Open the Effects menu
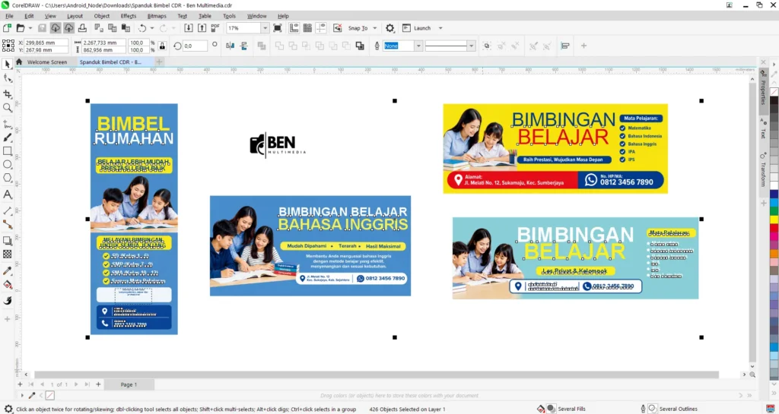Screen dimensions: 779x414 128,16
